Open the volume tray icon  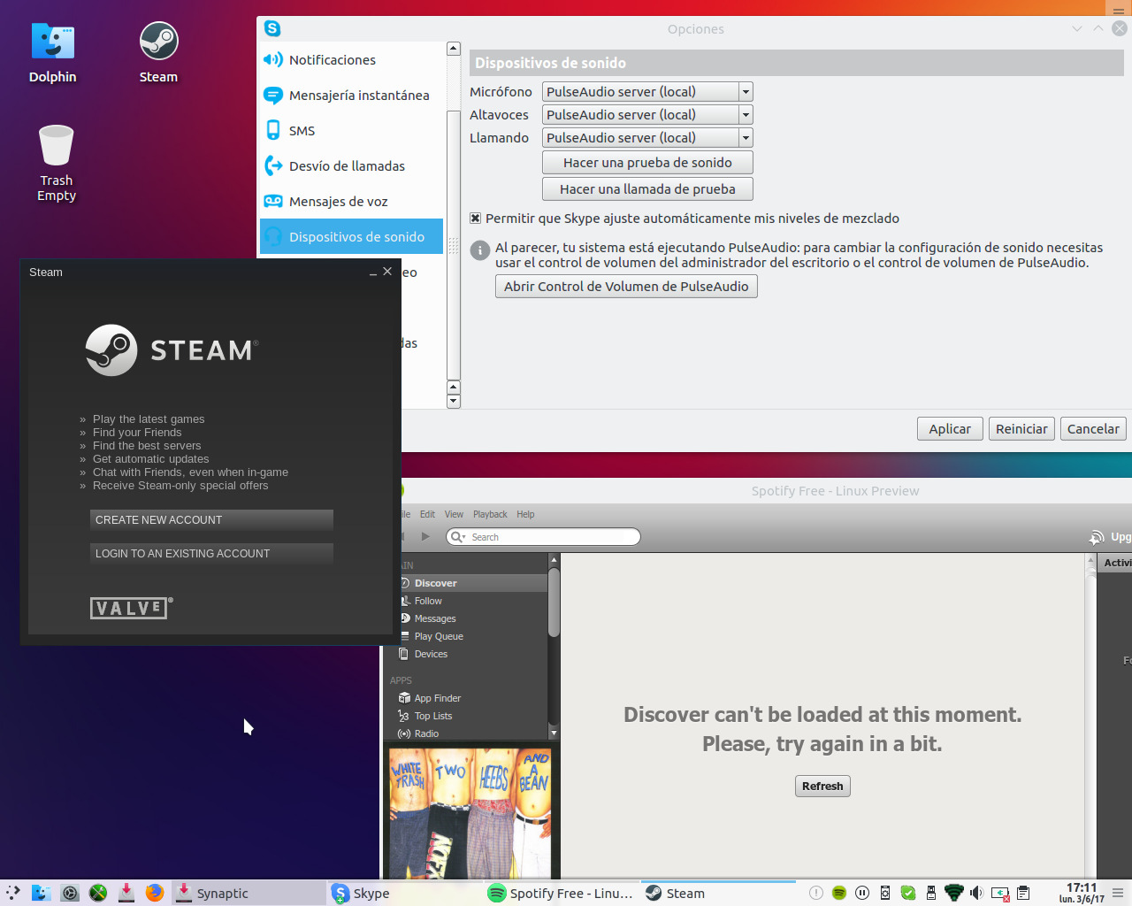(976, 893)
